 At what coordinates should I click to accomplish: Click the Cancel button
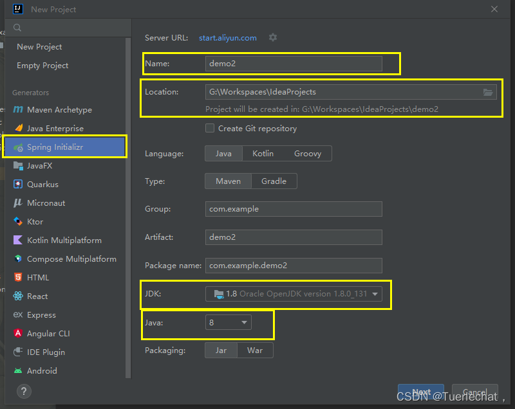[475, 392]
